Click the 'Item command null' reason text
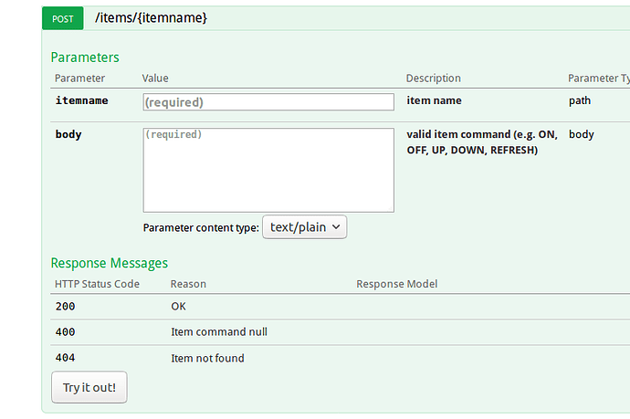630x419 pixels. point(219,332)
